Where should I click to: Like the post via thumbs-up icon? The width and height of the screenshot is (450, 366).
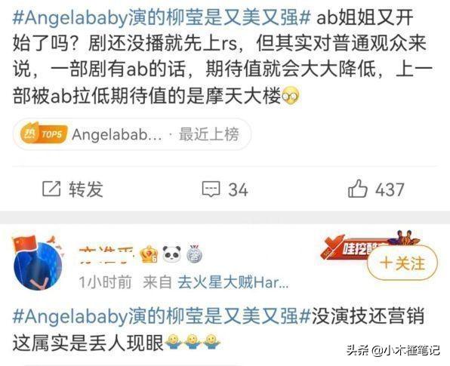[357, 189]
